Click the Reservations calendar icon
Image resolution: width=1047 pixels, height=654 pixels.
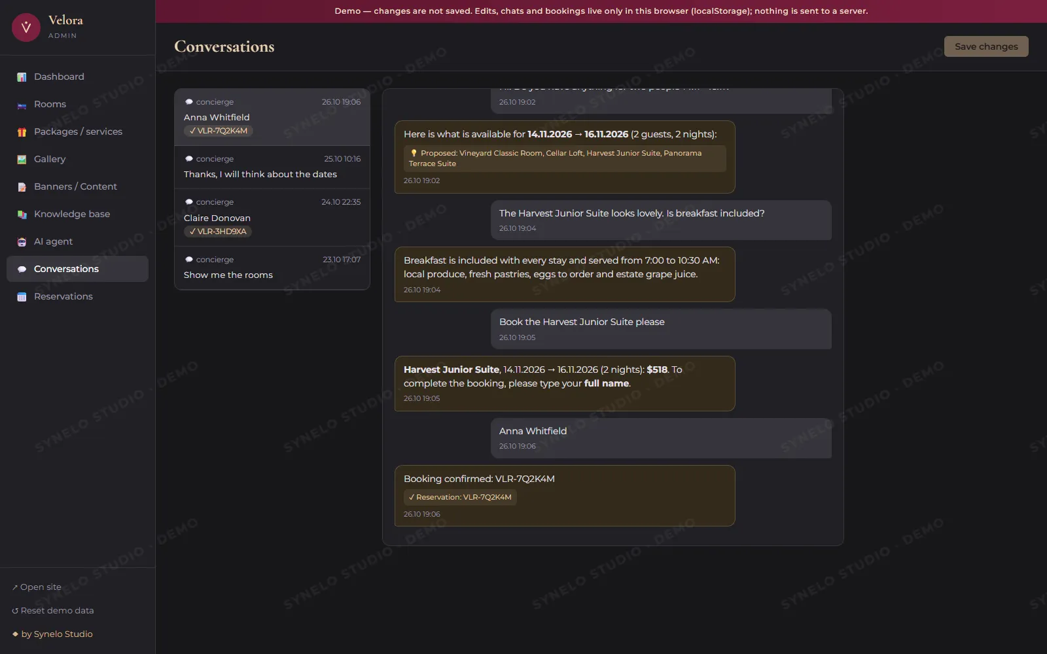tap(22, 296)
